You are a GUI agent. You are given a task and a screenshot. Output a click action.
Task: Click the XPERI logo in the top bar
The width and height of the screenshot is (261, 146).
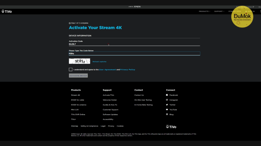click(x=137, y=6)
